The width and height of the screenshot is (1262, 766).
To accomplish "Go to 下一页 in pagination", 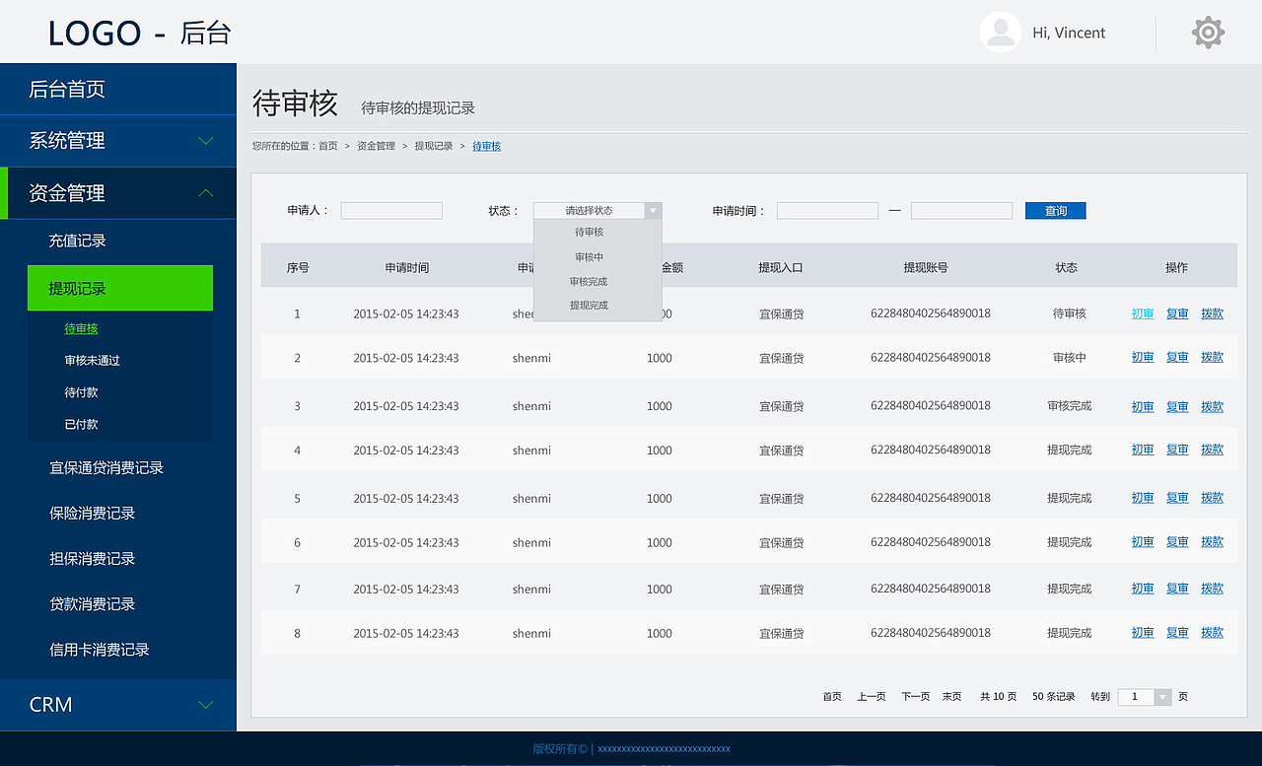I will 915,697.
